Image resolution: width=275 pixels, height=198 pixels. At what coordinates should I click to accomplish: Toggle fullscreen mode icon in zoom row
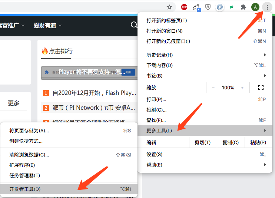261,88
